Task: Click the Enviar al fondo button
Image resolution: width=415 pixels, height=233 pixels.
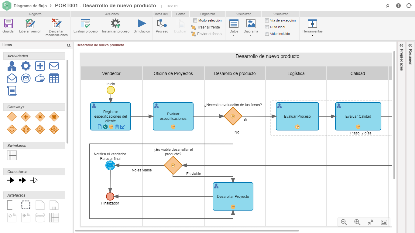Action: [206, 34]
